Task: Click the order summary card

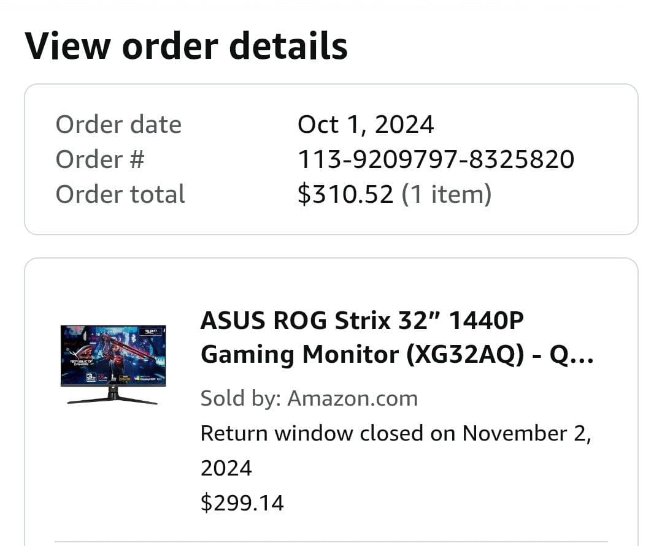Action: tap(331, 158)
